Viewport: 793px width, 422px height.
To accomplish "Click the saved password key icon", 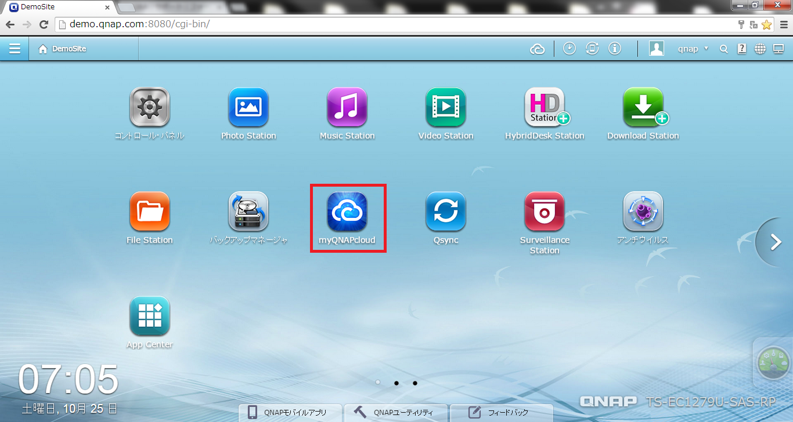I will click(x=741, y=24).
